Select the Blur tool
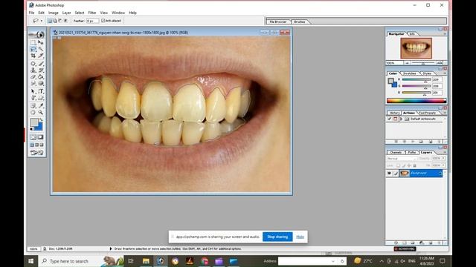The width and height of the screenshot is (476, 267). (x=33, y=83)
